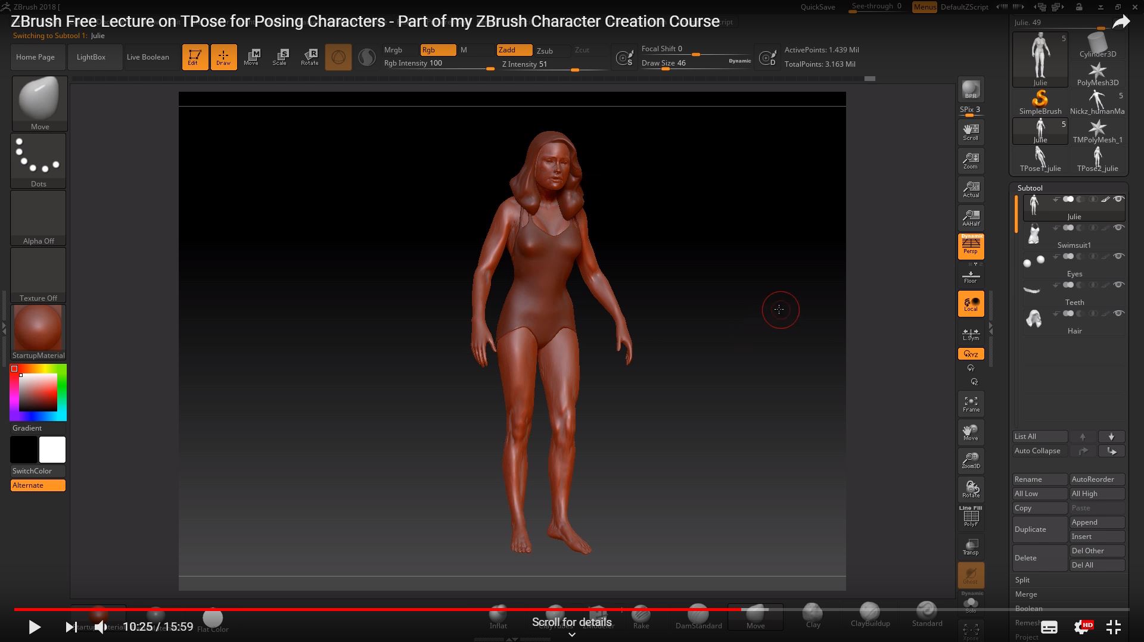Enable Mrgb mode
1144x642 pixels.
[400, 50]
